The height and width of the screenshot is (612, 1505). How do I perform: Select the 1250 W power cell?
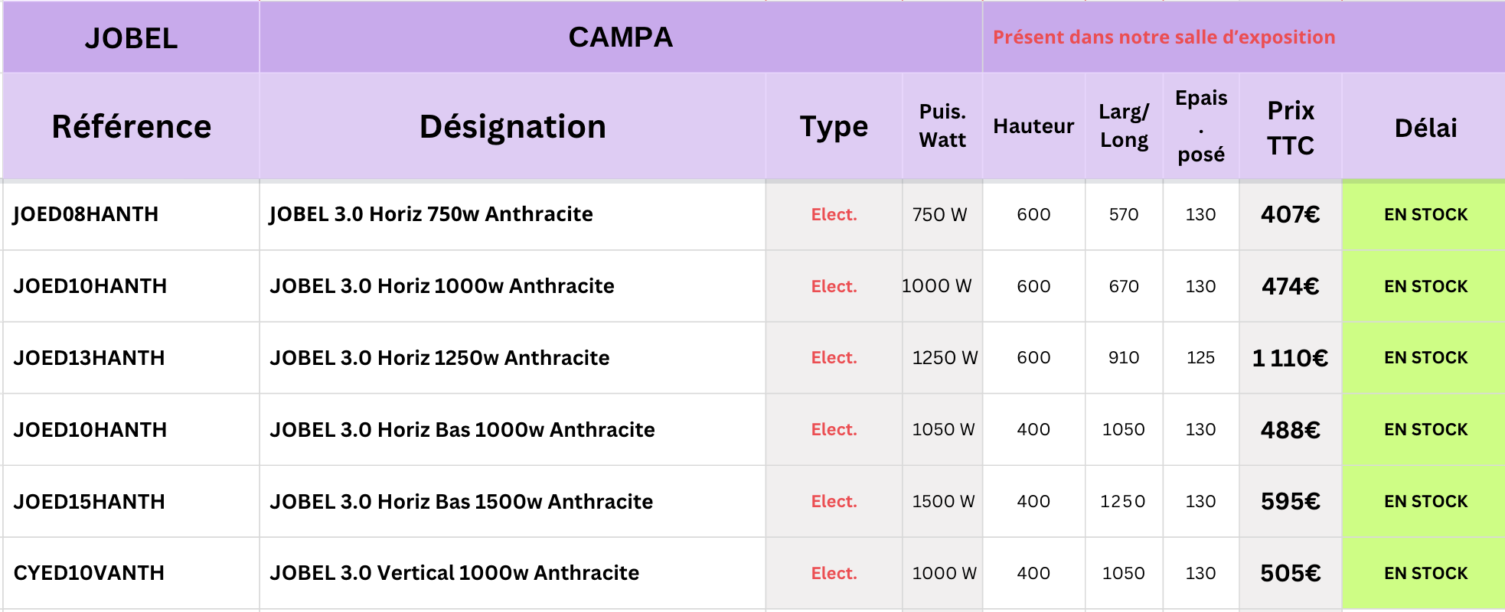(x=944, y=358)
